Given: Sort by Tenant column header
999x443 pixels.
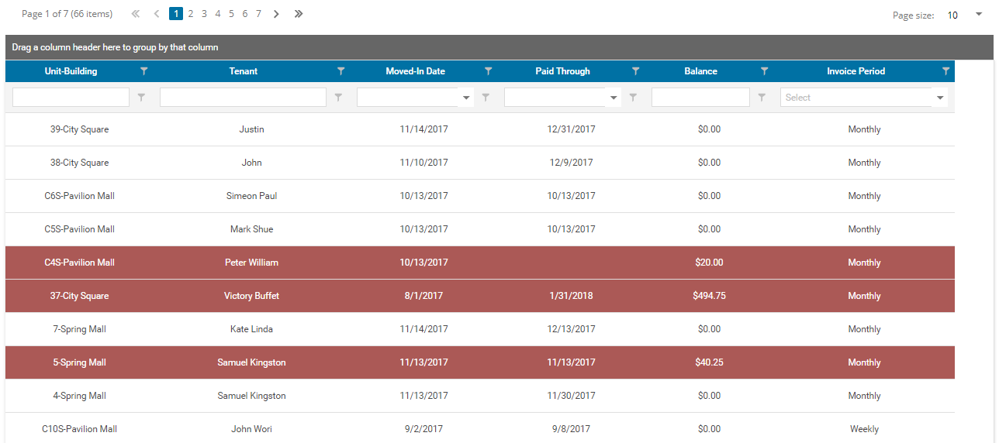Looking at the screenshot, I should 244,71.
